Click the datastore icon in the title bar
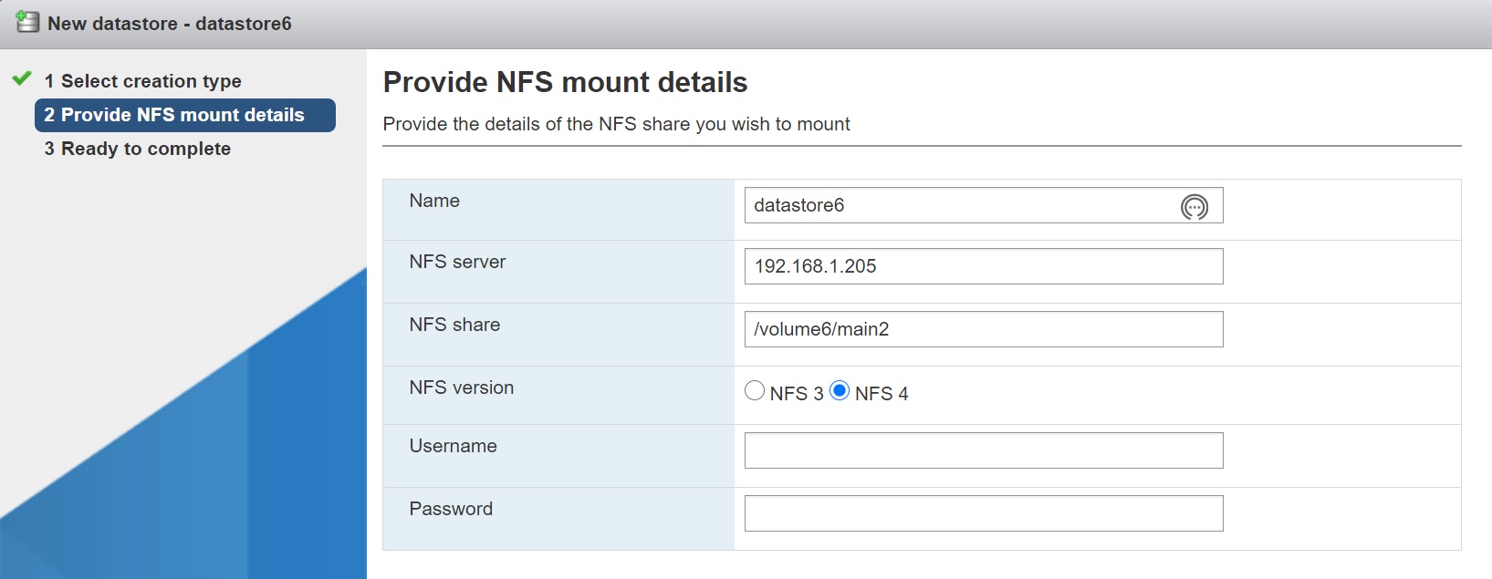 coord(27,23)
